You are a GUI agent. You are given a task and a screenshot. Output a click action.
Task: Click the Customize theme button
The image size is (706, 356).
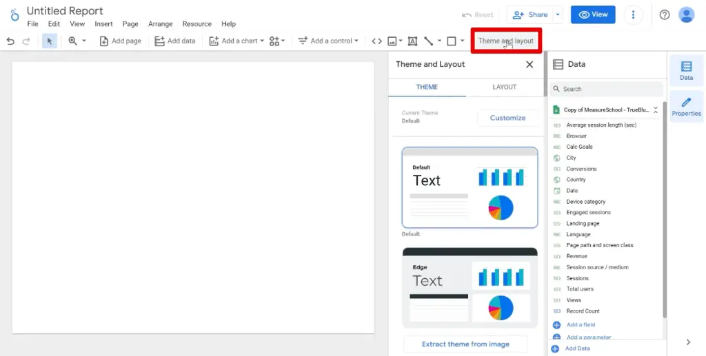point(508,118)
